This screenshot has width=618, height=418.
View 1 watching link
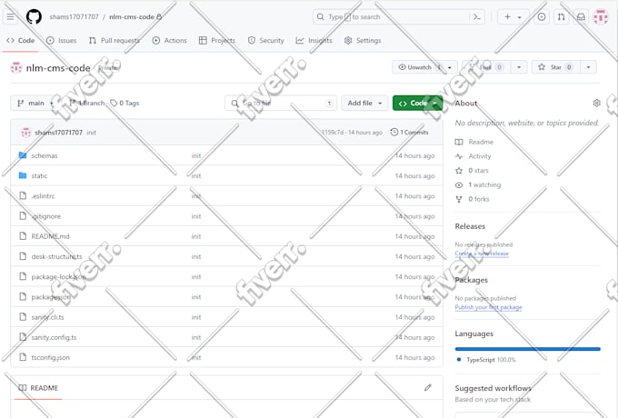[x=478, y=184]
